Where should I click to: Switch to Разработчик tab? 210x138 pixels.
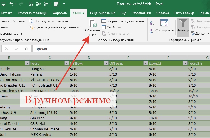point(141,13)
